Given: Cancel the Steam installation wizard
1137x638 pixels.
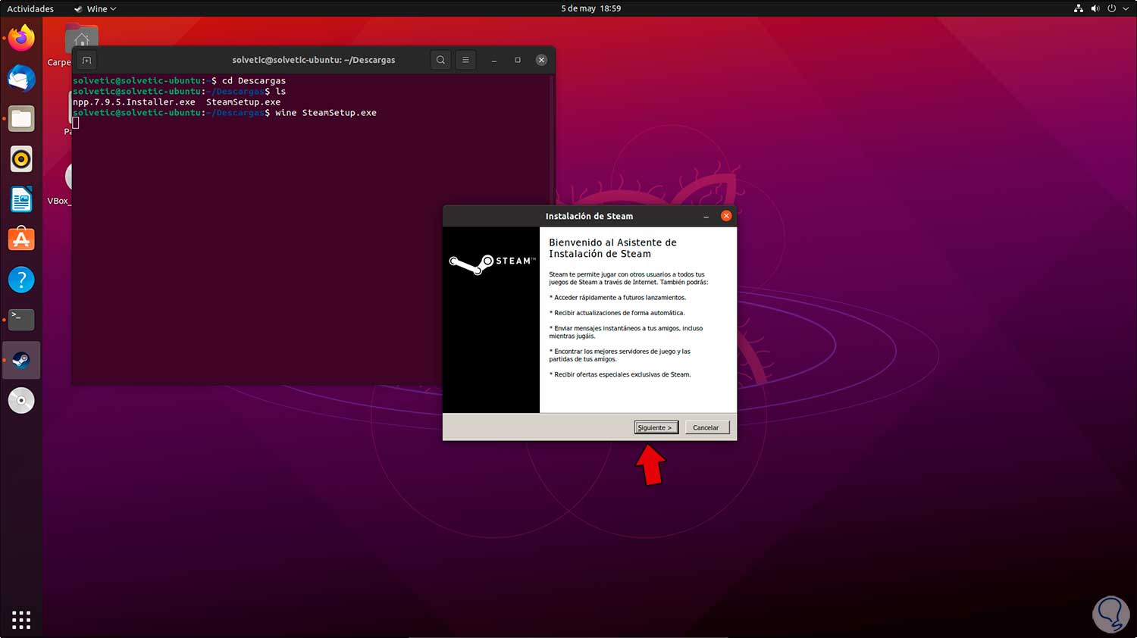Looking at the screenshot, I should point(706,427).
